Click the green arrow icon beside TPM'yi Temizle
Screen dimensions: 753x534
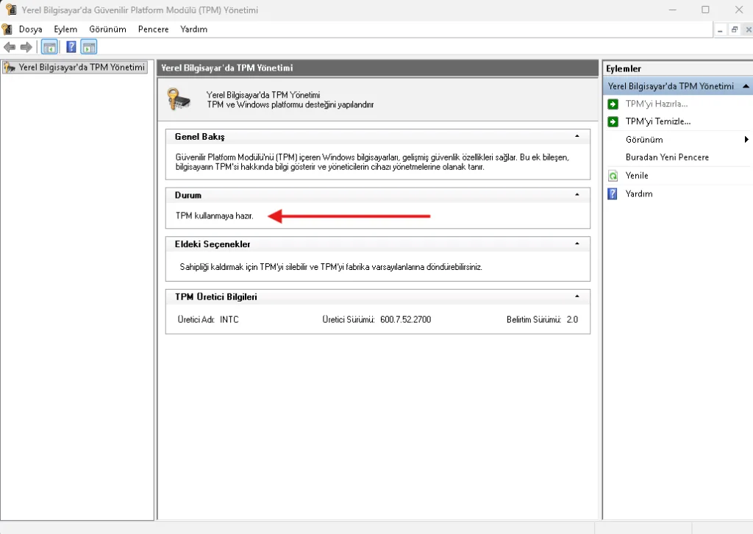pyautogui.click(x=613, y=121)
